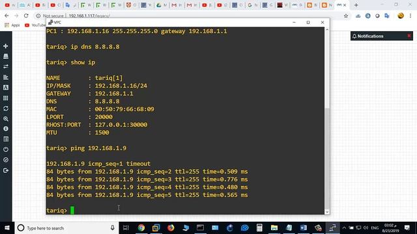The width and height of the screenshot is (417, 234).
Task: Click the 'Not secure' site info icon
Action: click(38, 16)
